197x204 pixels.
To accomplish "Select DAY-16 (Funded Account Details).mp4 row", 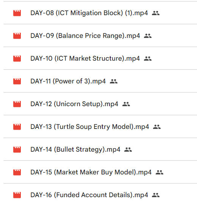I will point(100,195).
